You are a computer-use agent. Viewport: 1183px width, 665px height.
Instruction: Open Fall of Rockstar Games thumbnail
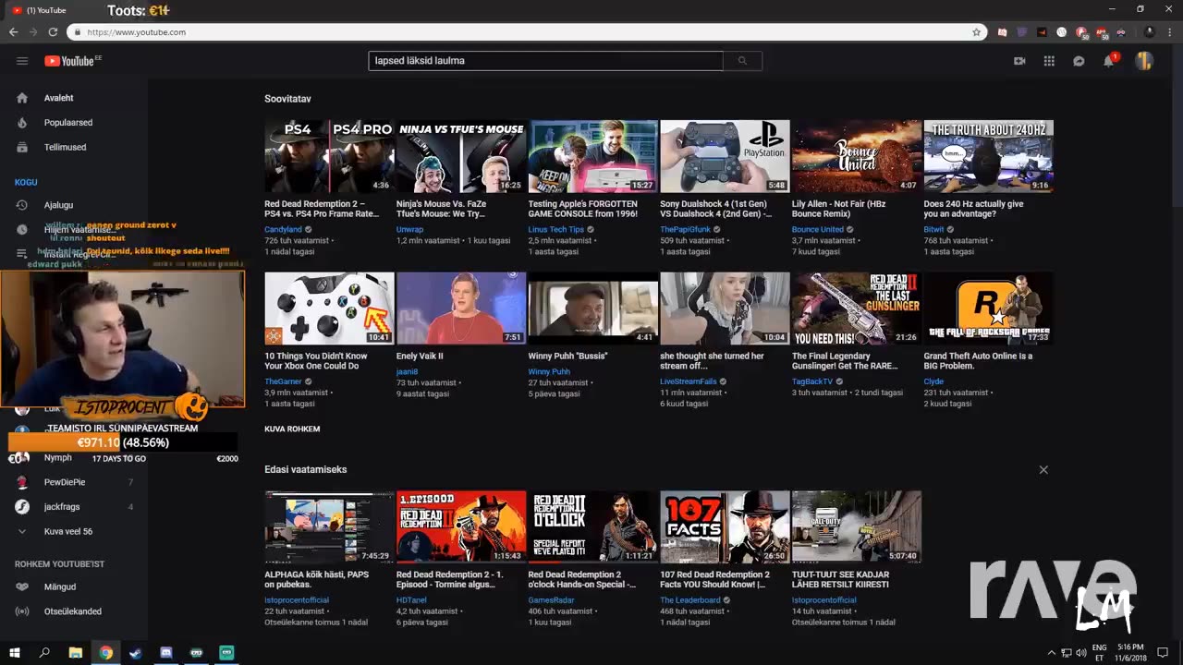click(x=988, y=308)
